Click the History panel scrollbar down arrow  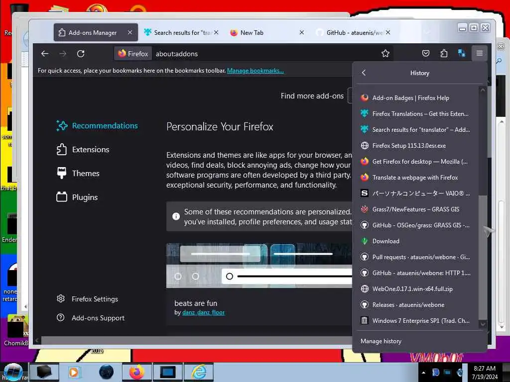[483, 324]
